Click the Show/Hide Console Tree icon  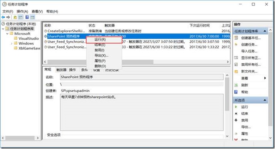[x=21, y=17]
